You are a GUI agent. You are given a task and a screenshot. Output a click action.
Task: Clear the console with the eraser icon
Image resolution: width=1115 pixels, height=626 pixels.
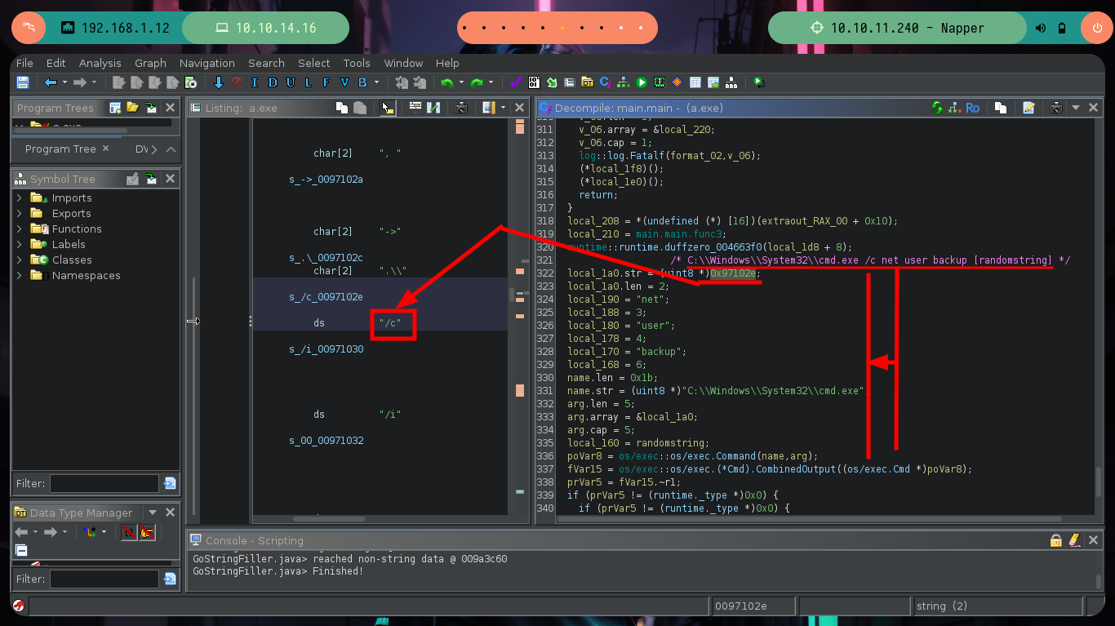click(1074, 540)
